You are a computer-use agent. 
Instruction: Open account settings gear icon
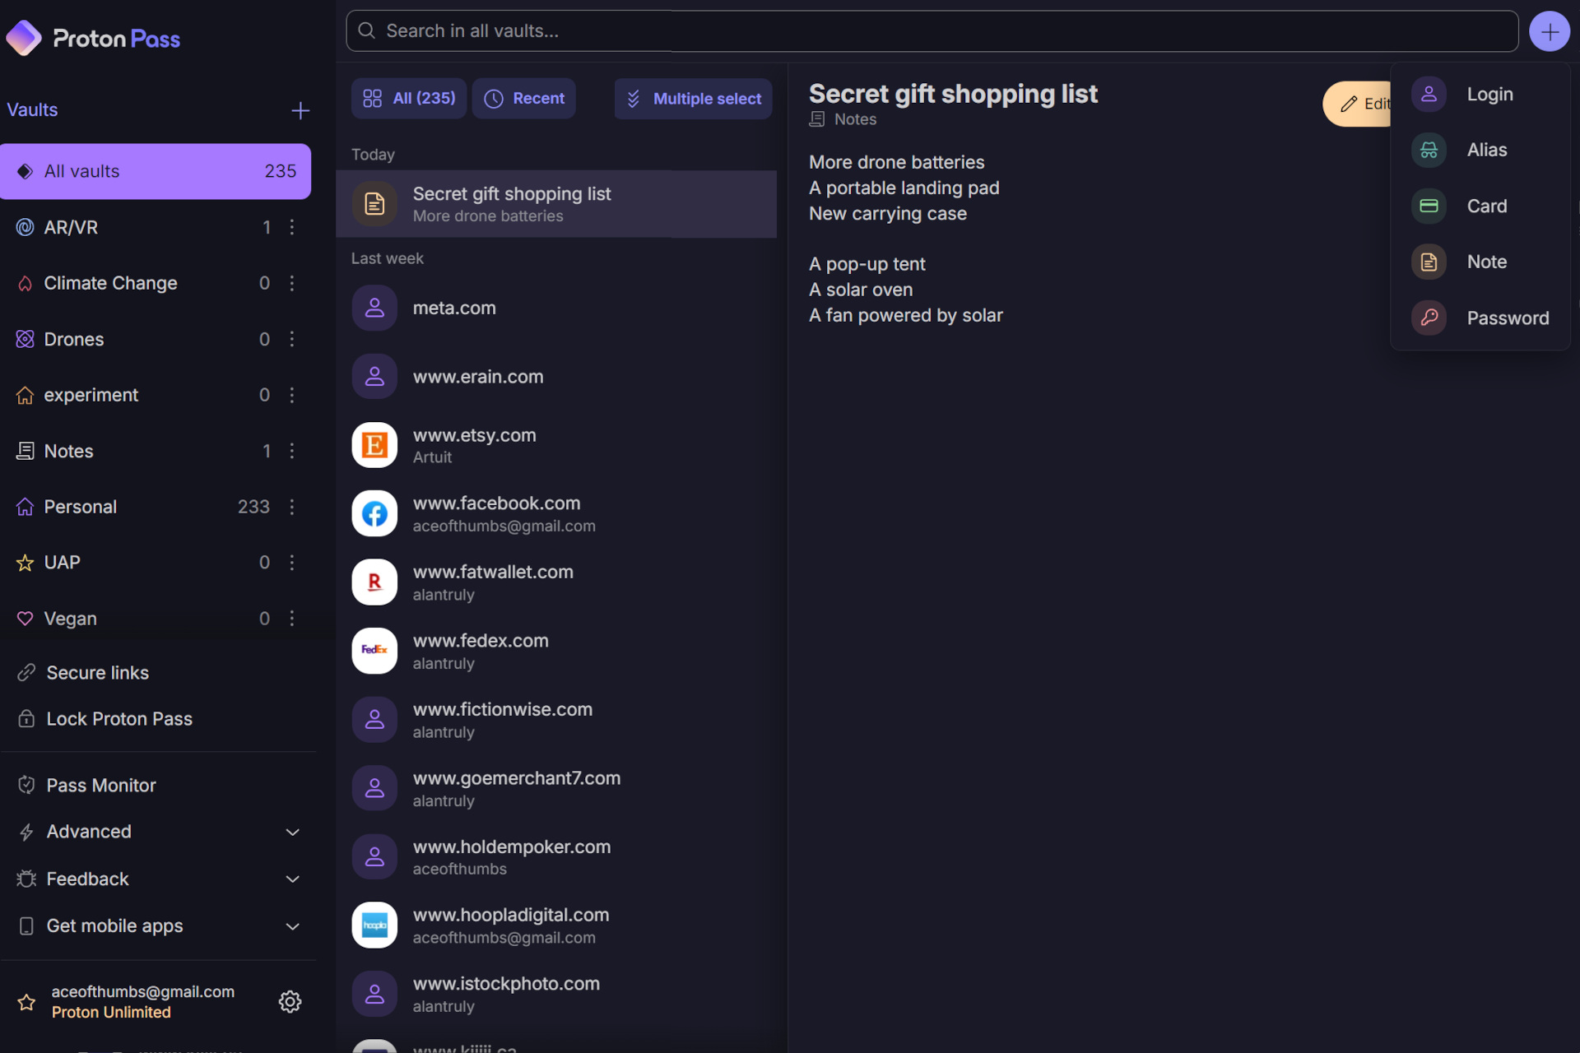click(289, 1001)
